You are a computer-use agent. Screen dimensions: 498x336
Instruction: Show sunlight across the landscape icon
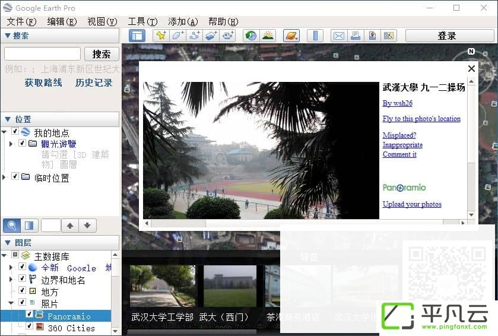click(x=268, y=36)
